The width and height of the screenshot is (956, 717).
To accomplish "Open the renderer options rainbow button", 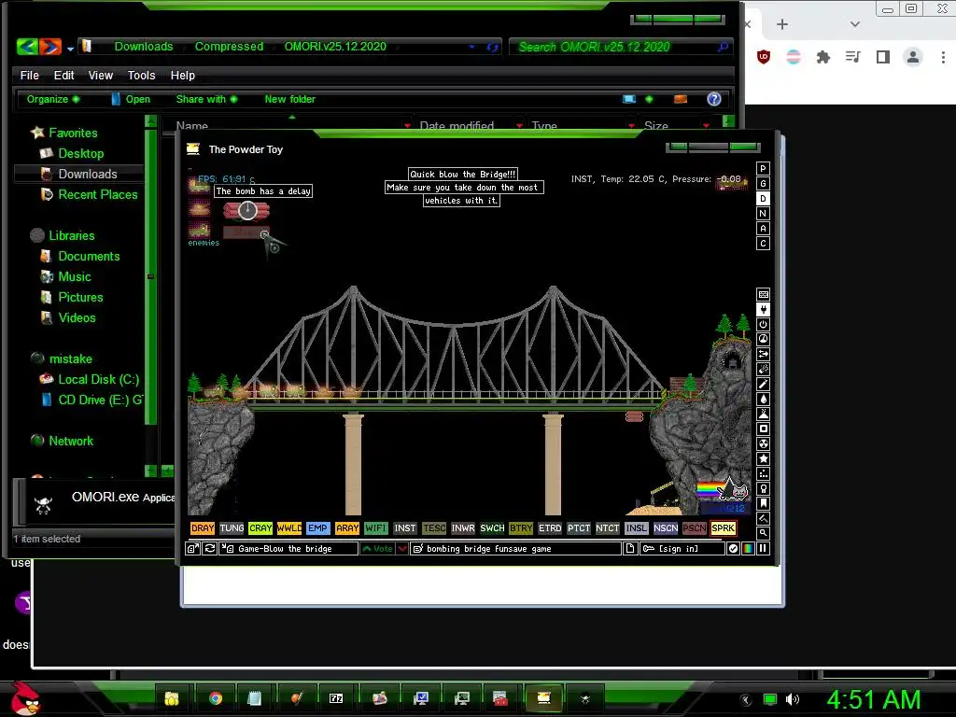I will point(748,549).
